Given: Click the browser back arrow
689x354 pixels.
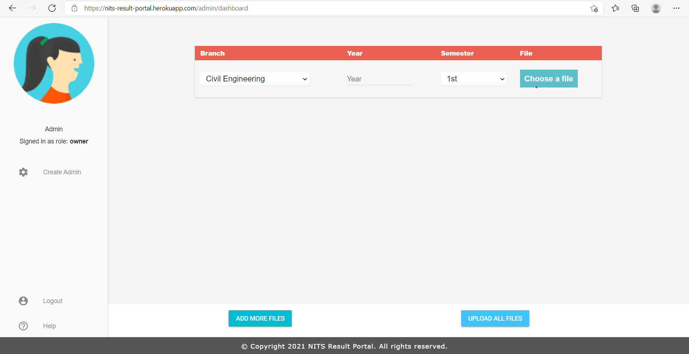Looking at the screenshot, I should point(13,8).
